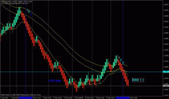The width and height of the screenshot is (169, 99).
Task: Select the cyan number 3 label at right peak
Action: [x=123, y=63]
